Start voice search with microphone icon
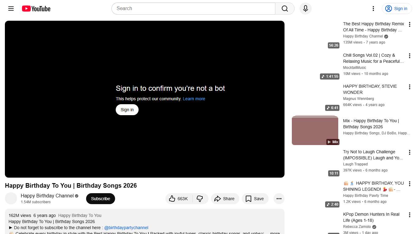 click(305, 9)
